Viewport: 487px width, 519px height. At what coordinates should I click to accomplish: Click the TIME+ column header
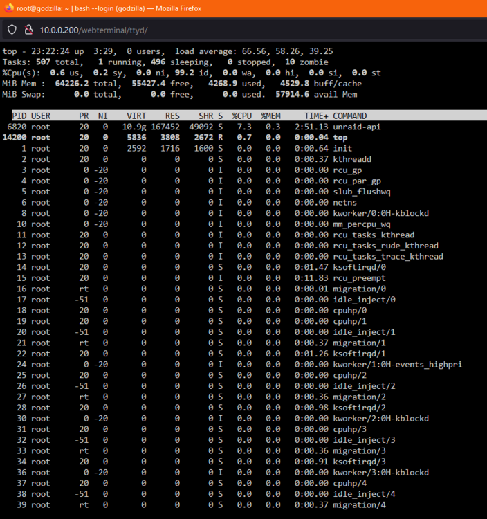click(x=316, y=116)
